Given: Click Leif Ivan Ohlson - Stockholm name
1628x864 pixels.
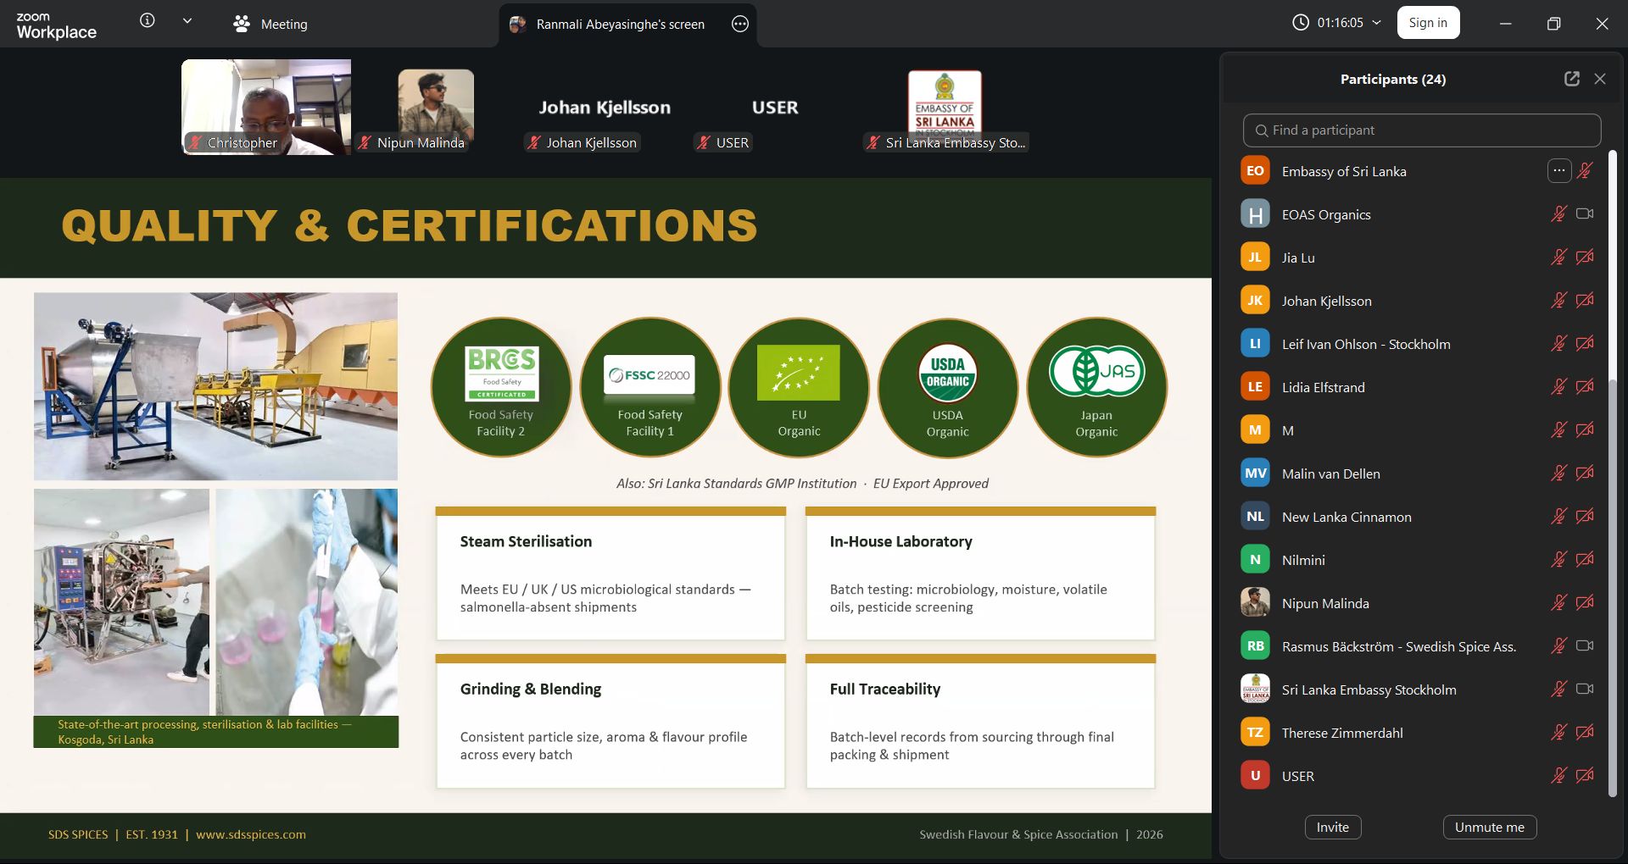Looking at the screenshot, I should point(1366,344).
